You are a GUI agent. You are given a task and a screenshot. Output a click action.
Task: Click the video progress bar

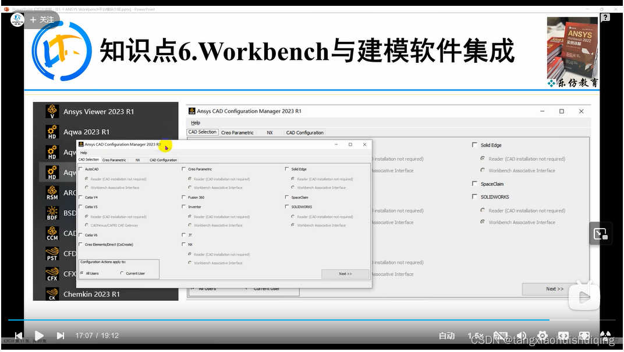point(291,319)
